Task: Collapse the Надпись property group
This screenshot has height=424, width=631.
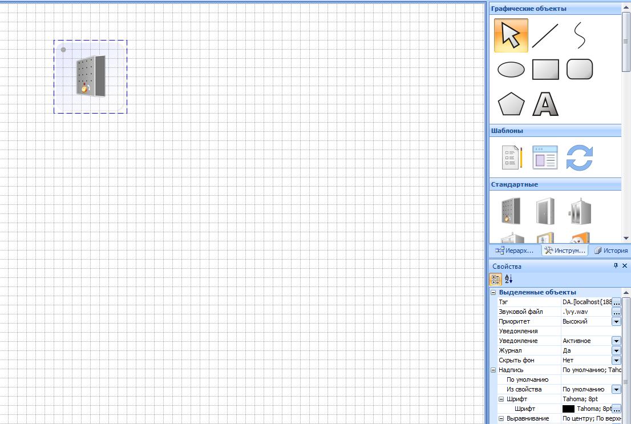Action: tap(494, 370)
